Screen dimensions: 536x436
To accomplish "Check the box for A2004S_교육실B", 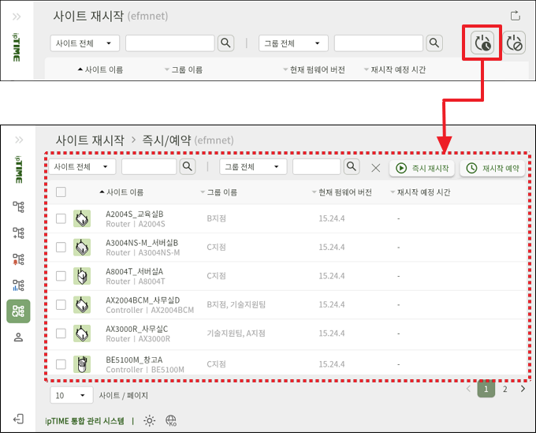I will coord(61,218).
